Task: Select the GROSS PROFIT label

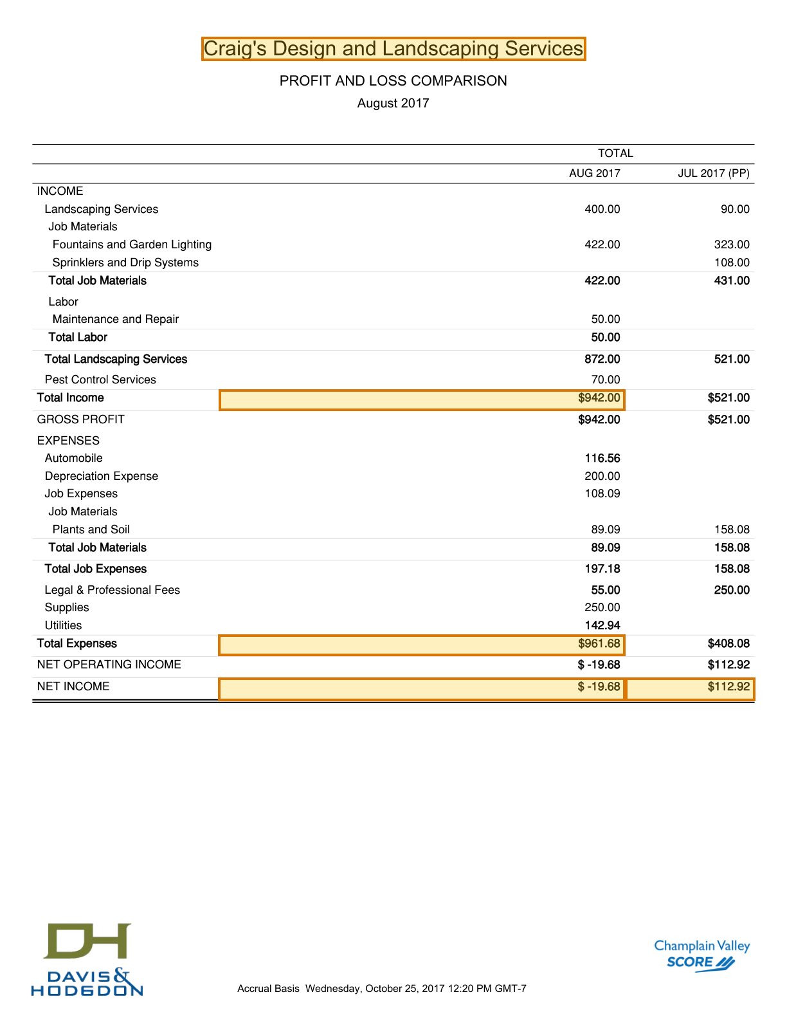Action: [81, 419]
